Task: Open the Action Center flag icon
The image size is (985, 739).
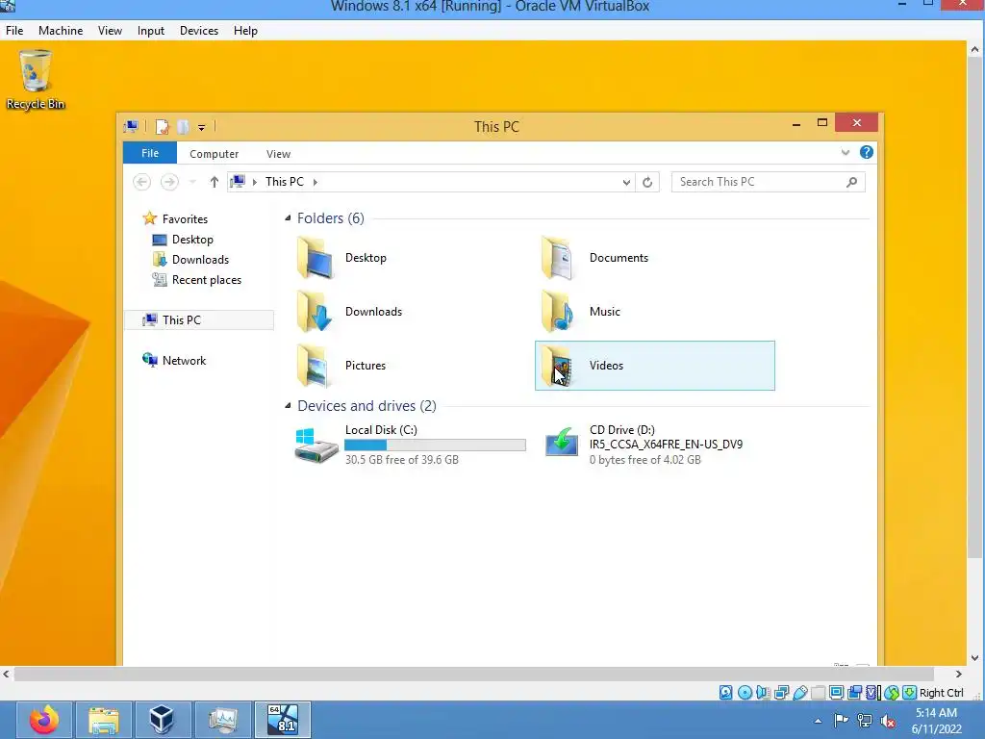Action: click(841, 720)
